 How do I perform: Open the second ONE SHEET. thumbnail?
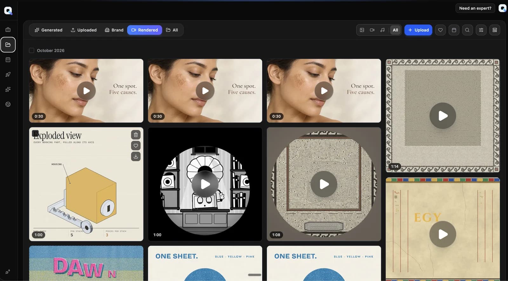tap(324, 263)
